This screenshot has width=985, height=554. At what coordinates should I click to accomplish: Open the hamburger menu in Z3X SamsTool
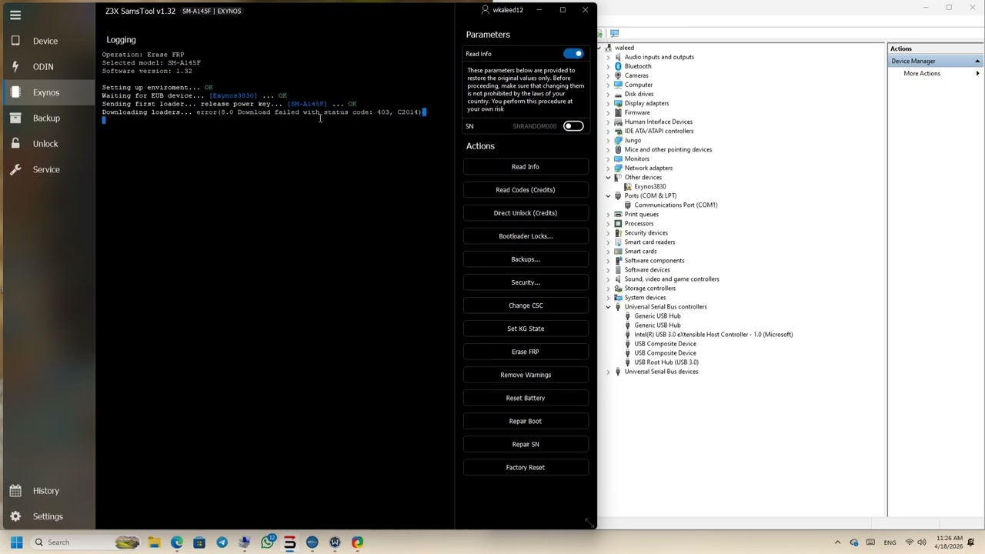[15, 15]
